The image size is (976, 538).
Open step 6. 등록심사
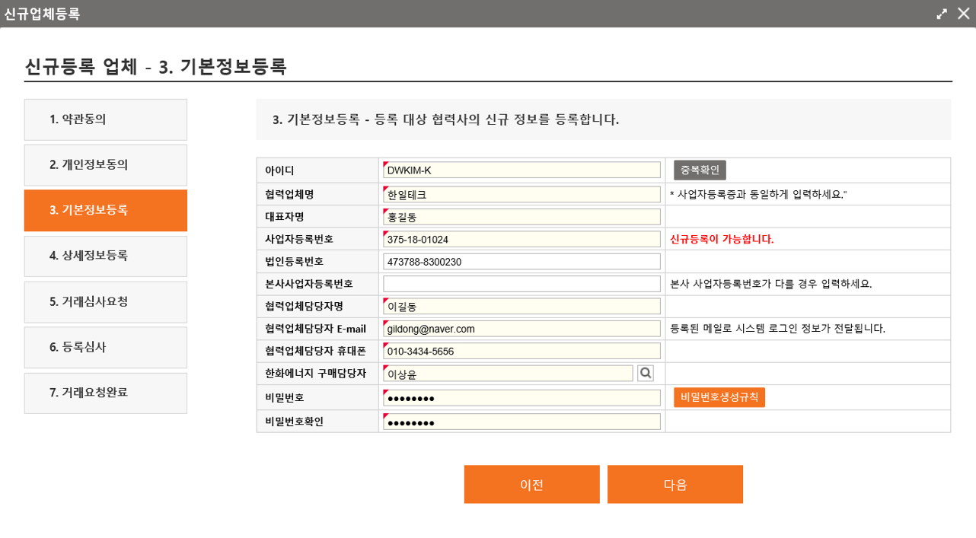(x=105, y=348)
